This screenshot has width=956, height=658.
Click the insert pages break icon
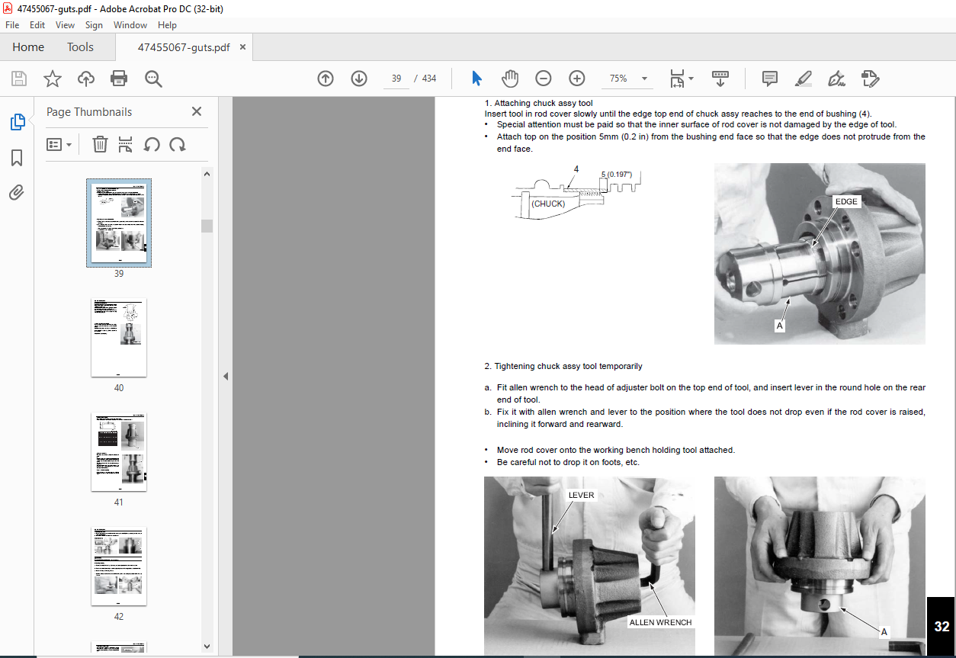tap(126, 144)
